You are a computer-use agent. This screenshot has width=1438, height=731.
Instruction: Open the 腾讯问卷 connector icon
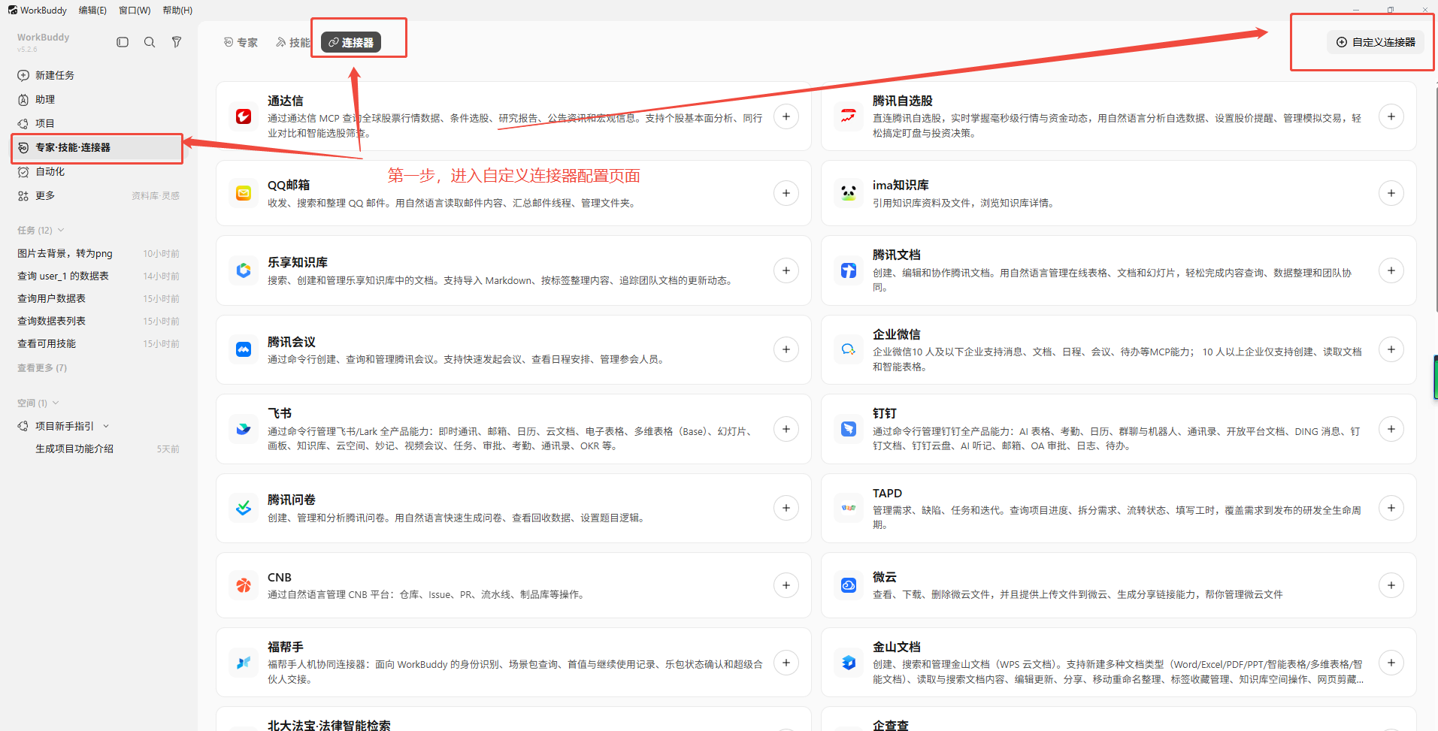244,508
